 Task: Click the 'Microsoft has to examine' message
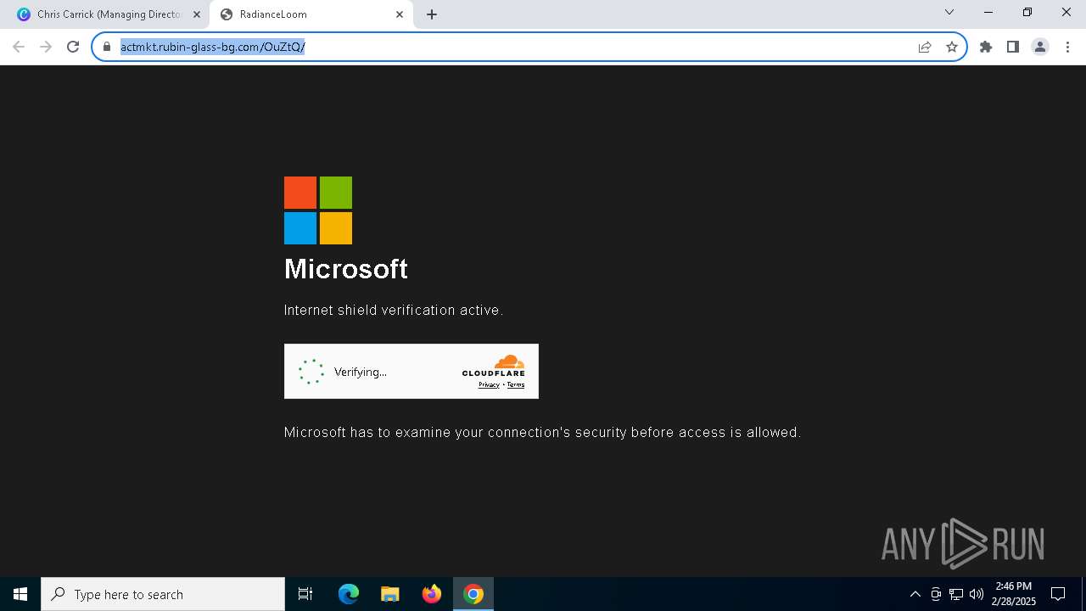[542, 433]
